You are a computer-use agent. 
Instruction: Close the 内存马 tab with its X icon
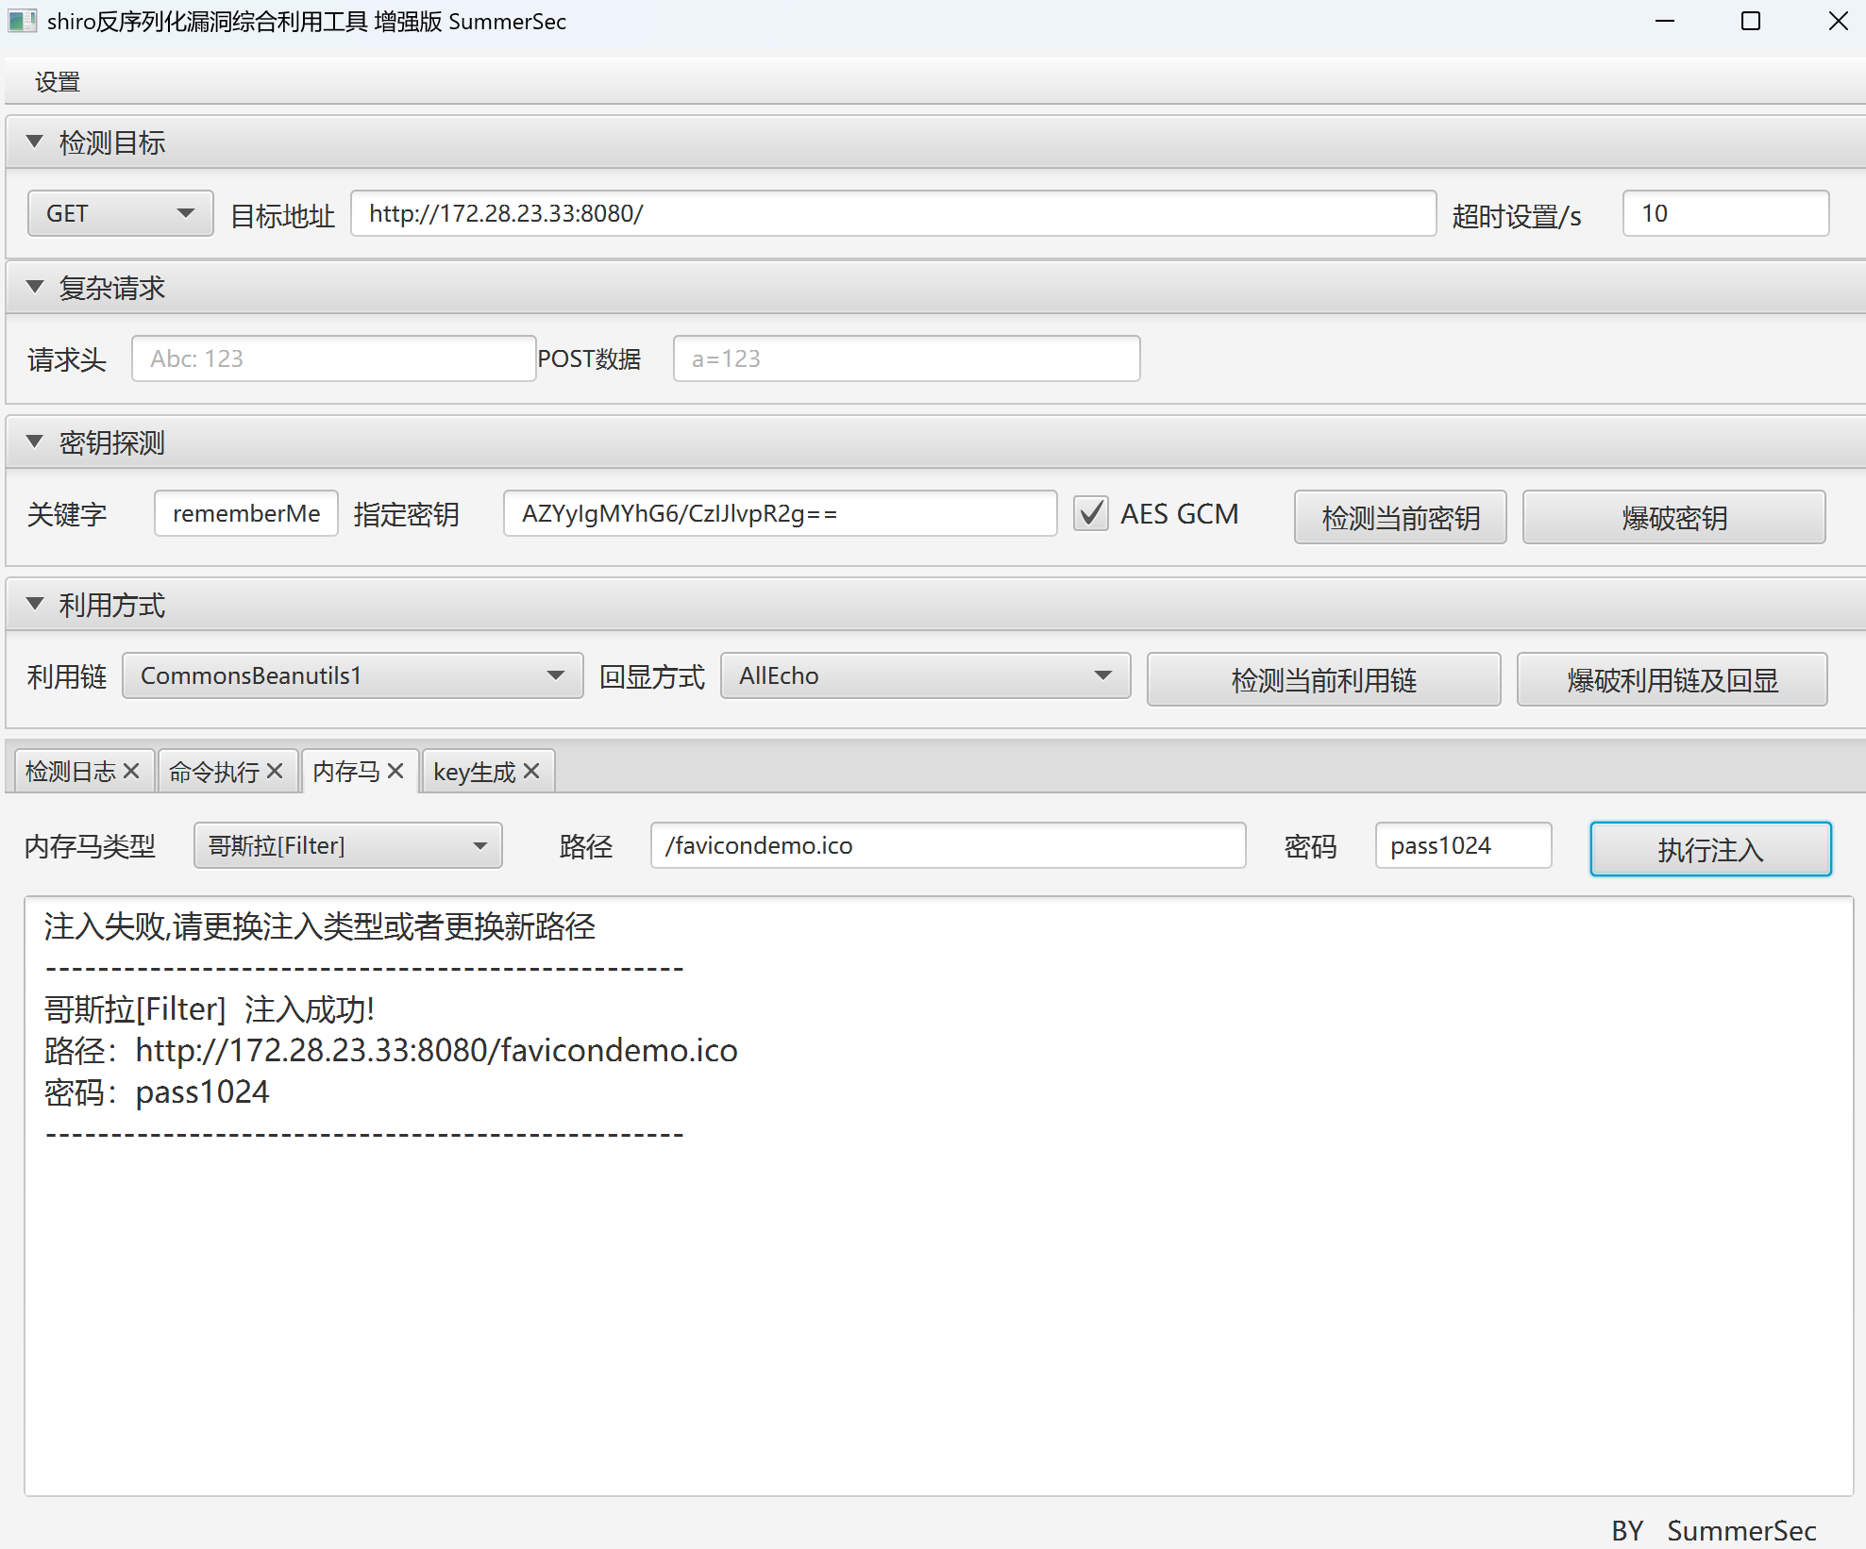(x=395, y=771)
